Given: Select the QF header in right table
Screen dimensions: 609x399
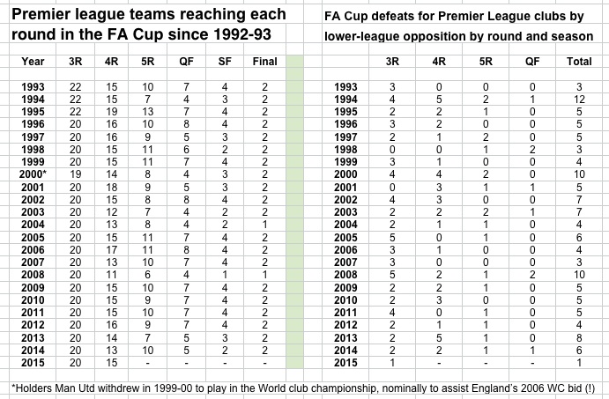Looking at the screenshot, I should click(532, 62).
